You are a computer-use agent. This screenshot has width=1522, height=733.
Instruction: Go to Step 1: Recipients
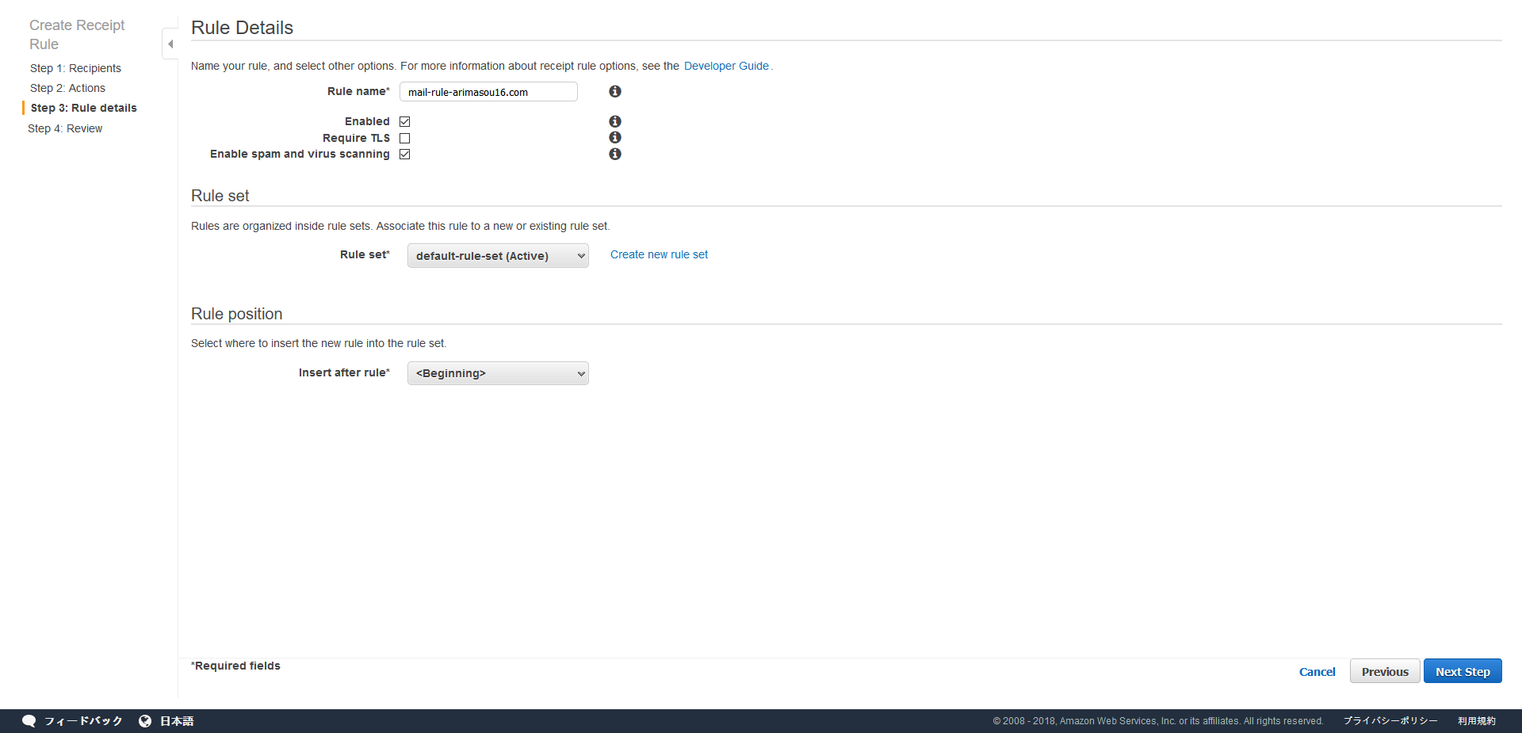click(75, 68)
